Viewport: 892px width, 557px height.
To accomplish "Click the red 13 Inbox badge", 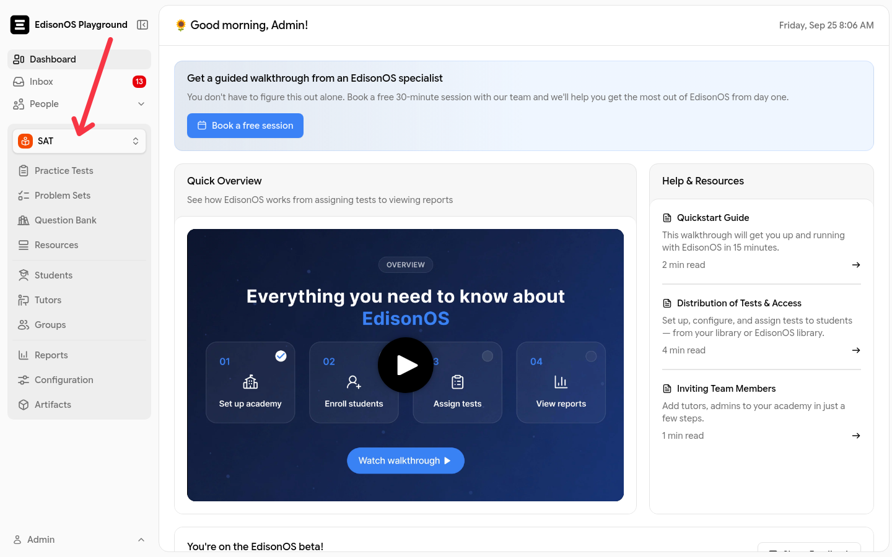I will click(139, 82).
